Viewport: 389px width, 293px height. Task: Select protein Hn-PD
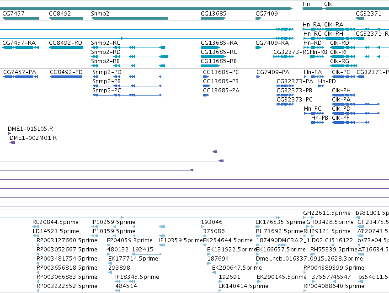[x=327, y=81]
